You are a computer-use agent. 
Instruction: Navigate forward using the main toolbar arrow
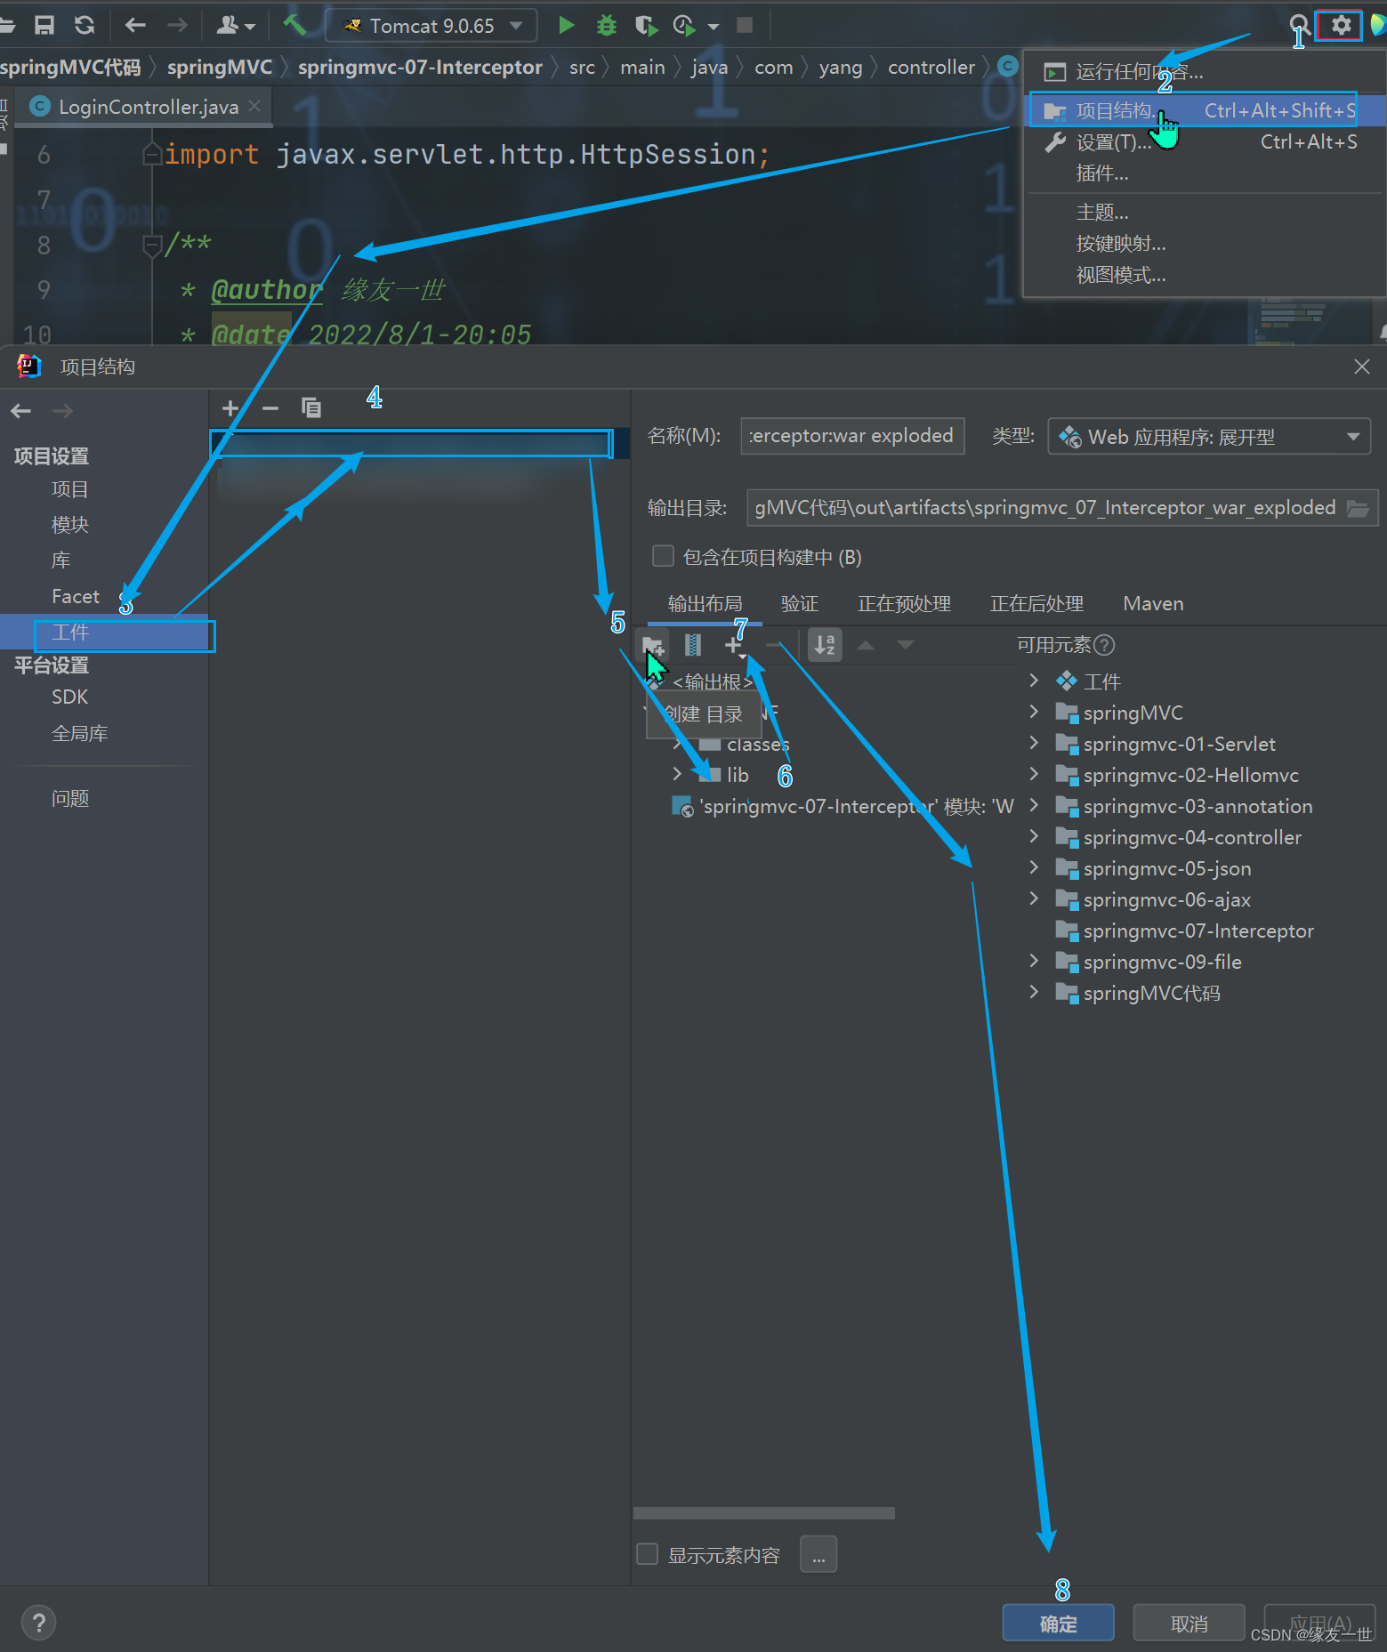177,25
